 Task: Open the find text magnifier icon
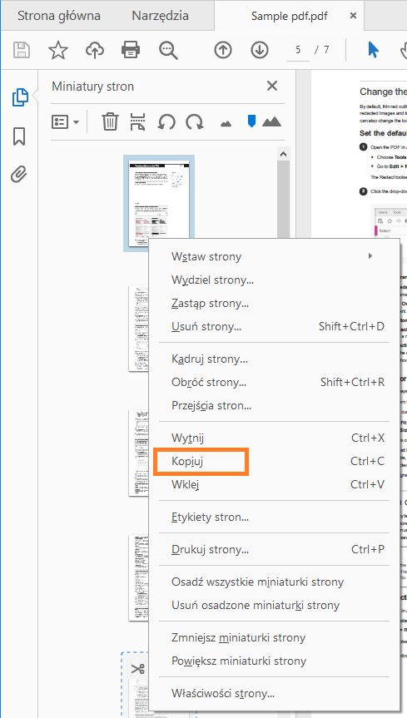point(168,50)
